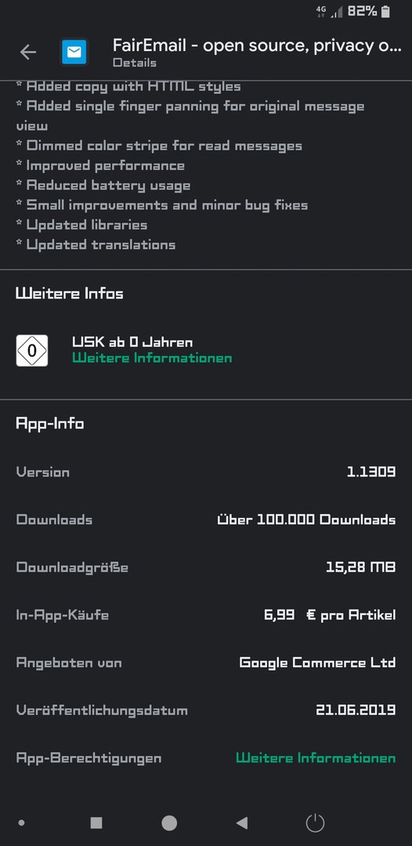Tap the USK 0 rating badge
Image resolution: width=412 pixels, height=846 pixels.
(32, 351)
